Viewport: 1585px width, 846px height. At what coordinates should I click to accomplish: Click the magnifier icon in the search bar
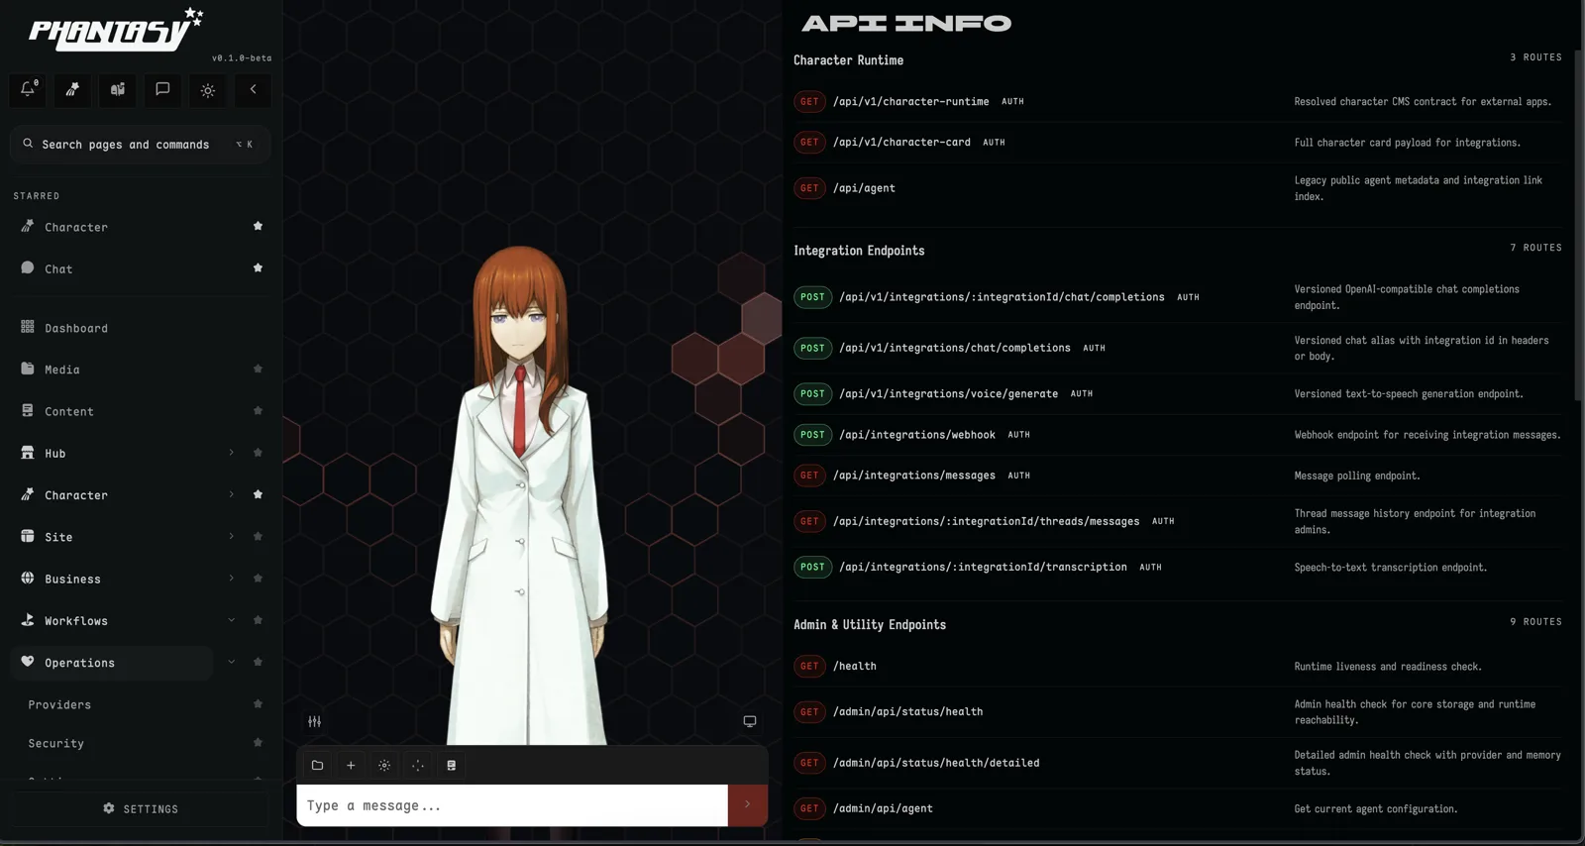pyautogui.click(x=28, y=144)
